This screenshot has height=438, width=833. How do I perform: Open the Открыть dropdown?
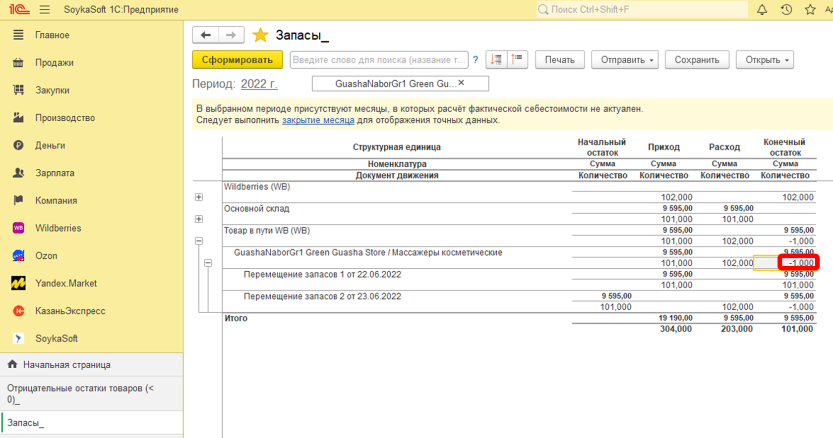coord(765,60)
